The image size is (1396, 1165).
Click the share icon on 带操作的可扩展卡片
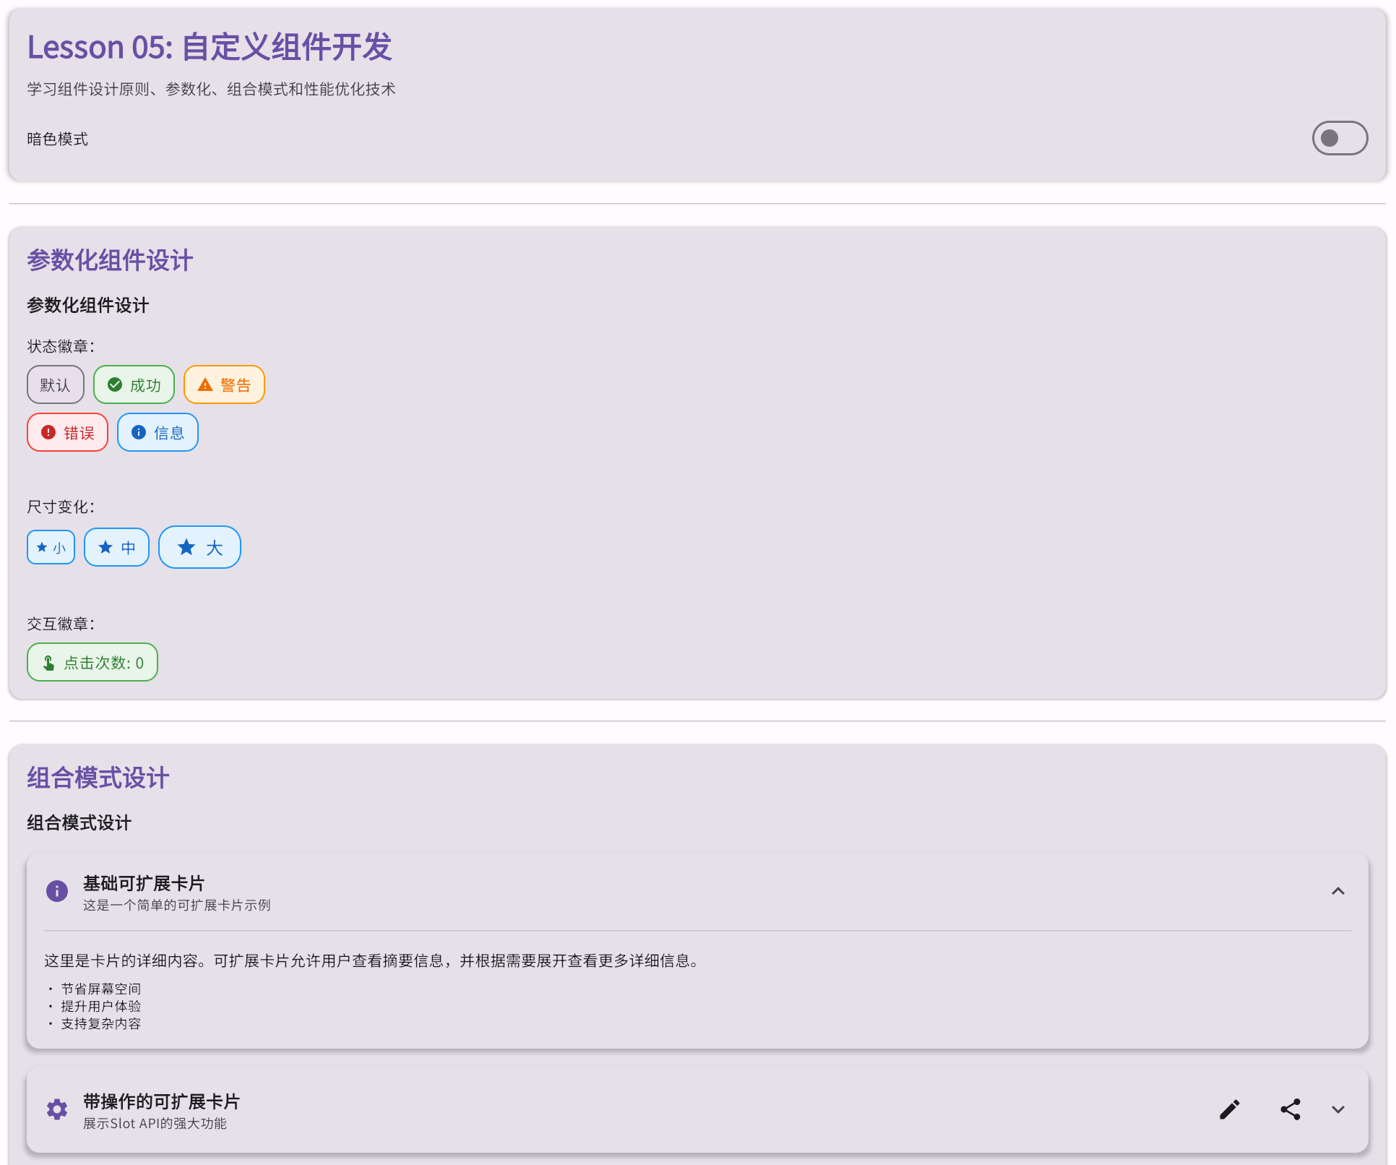tap(1291, 1109)
